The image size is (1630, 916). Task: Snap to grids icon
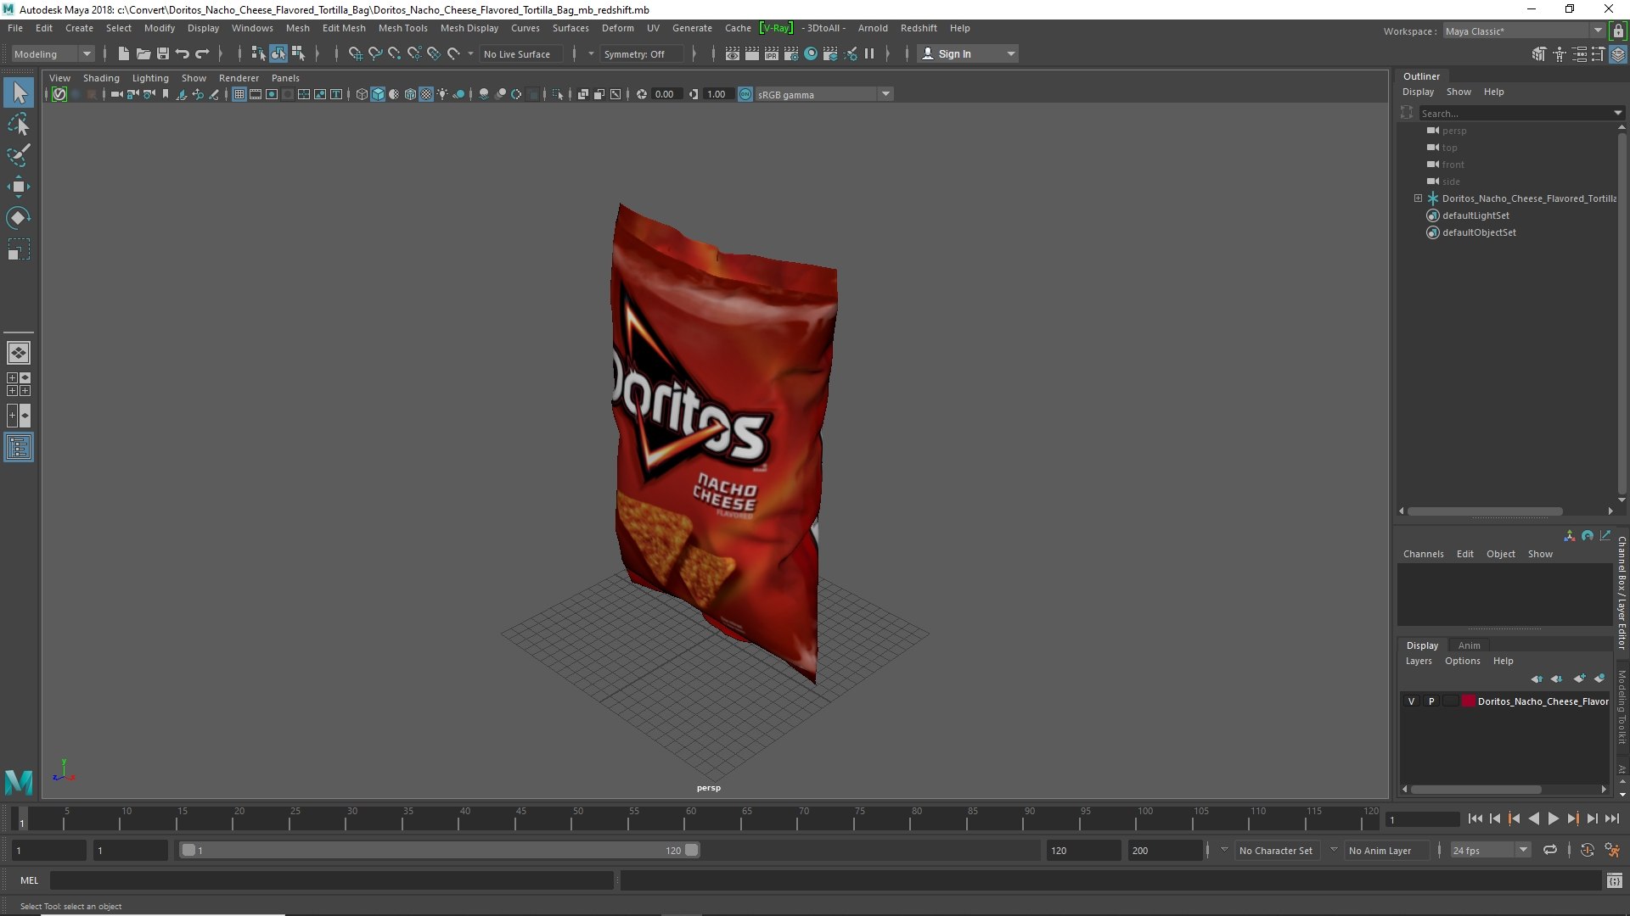pos(355,53)
